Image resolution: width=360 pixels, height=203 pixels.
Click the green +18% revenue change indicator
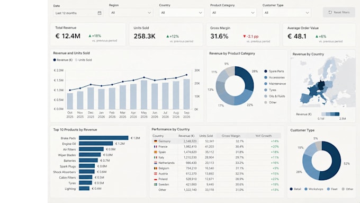(95, 36)
